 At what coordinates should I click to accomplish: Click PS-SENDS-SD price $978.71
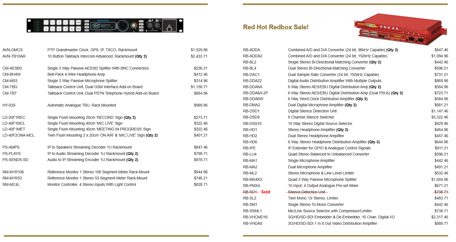(x=201, y=160)
